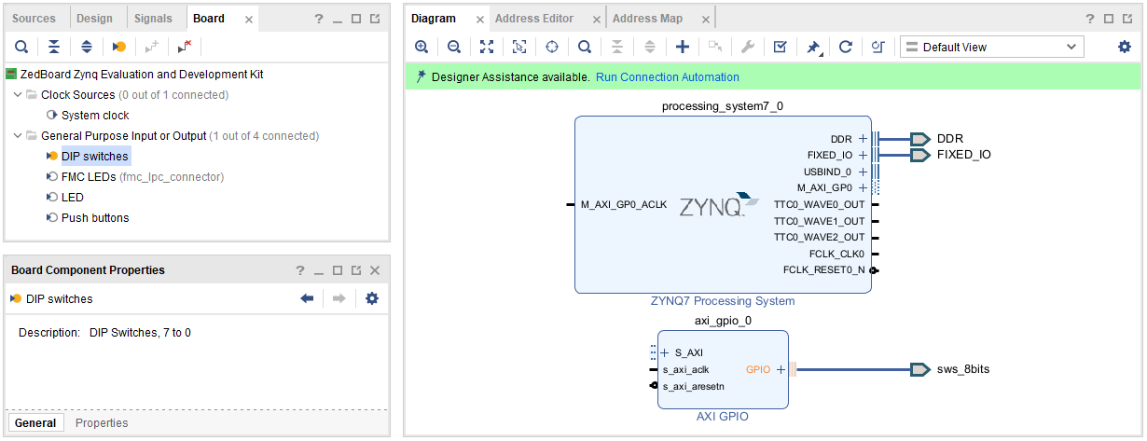The height and width of the screenshot is (441, 1147).
Task: Go to previous object with back arrow
Action: coord(307,298)
